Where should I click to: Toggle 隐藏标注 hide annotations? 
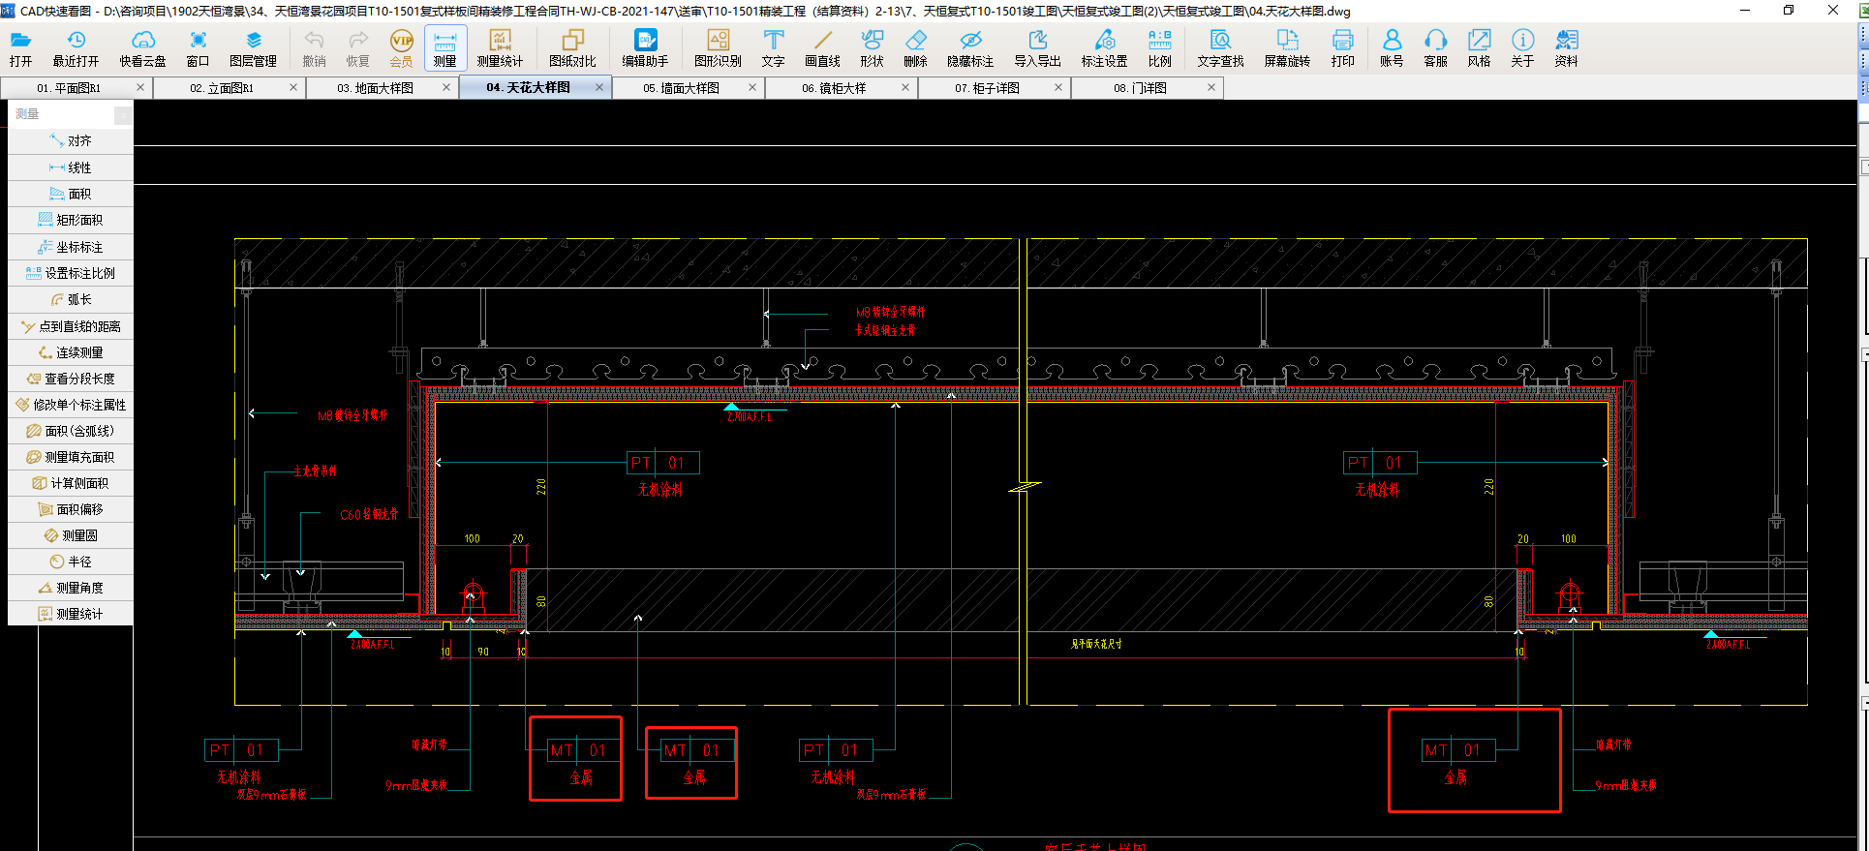point(970,47)
